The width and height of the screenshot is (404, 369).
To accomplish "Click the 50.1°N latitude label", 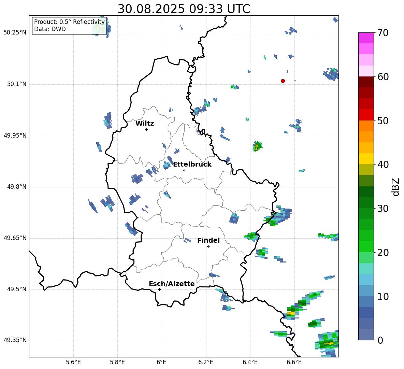I will pos(17,84).
